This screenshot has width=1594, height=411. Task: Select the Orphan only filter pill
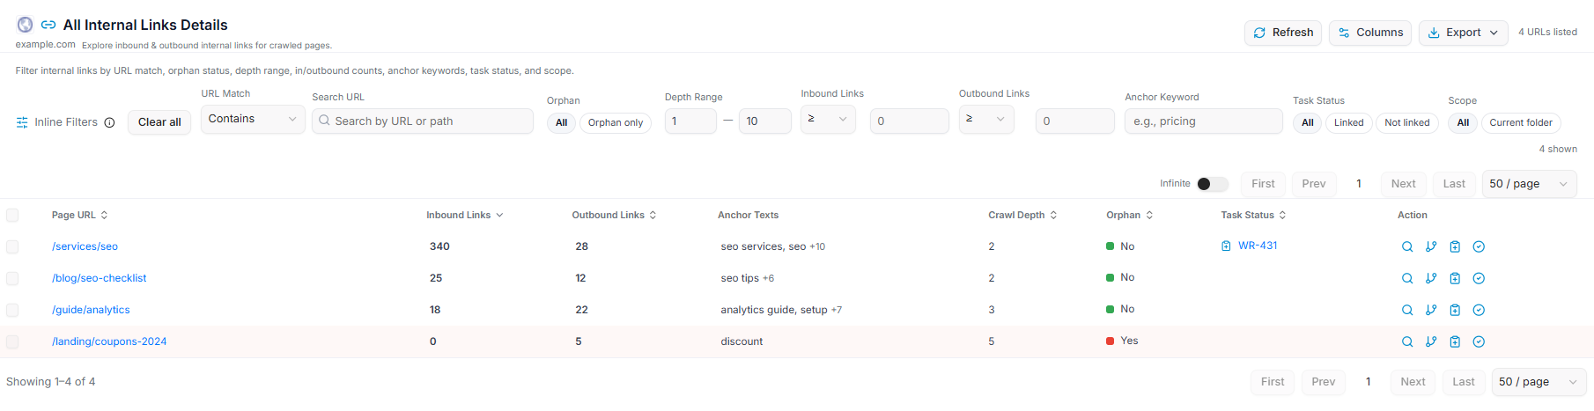pyautogui.click(x=616, y=122)
